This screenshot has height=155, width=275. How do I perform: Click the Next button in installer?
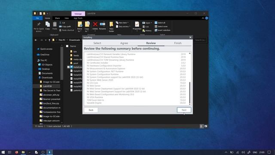pos(184,110)
